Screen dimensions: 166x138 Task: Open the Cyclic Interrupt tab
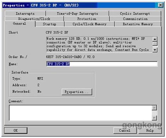135,13
